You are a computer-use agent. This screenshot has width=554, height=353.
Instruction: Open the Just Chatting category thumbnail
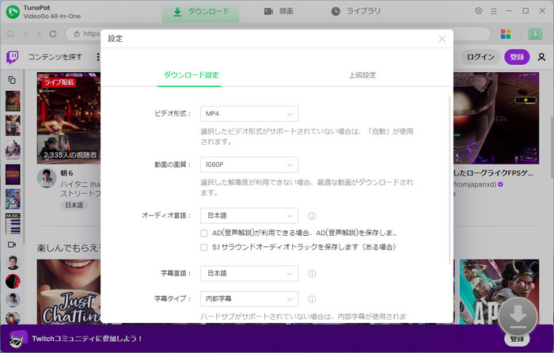tap(69, 292)
